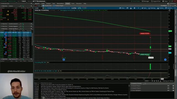Viewport: 177px width, 99px height.
Task: Collapse the Gap Scanner watchlist gadget
Action: click(x=1, y=59)
